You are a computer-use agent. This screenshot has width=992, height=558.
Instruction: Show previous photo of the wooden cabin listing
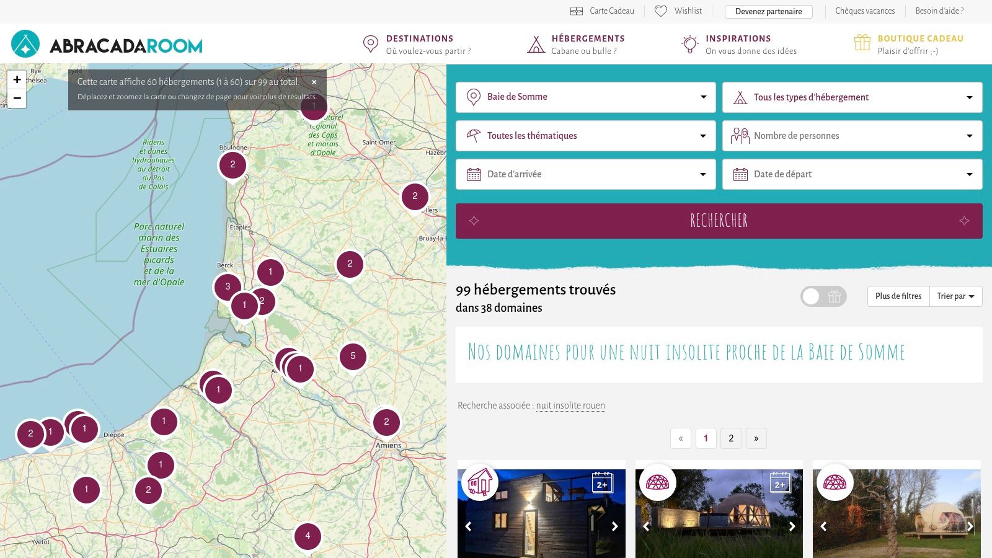tap(469, 526)
